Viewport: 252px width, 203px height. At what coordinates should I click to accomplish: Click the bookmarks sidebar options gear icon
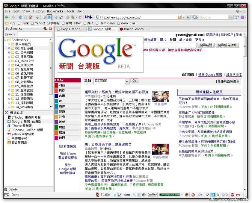click(x=45, y=28)
